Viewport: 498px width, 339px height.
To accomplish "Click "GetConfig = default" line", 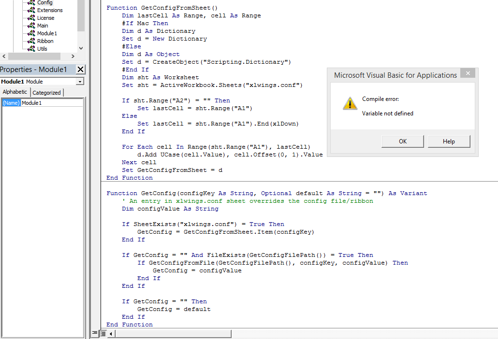I will tap(174, 309).
